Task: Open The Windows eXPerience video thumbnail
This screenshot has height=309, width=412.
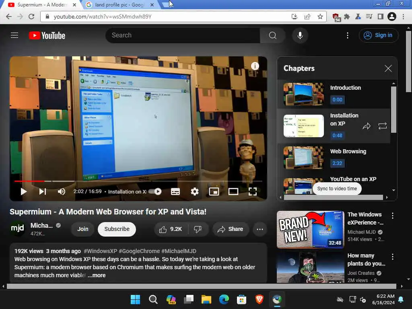Action: click(310, 229)
